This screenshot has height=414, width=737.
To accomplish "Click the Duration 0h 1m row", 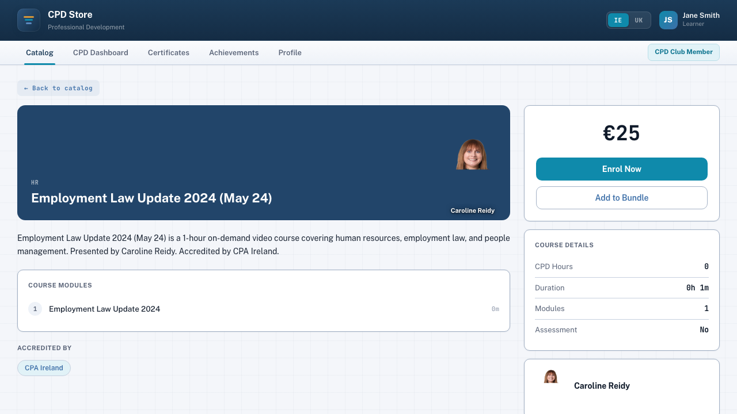I will (x=622, y=287).
